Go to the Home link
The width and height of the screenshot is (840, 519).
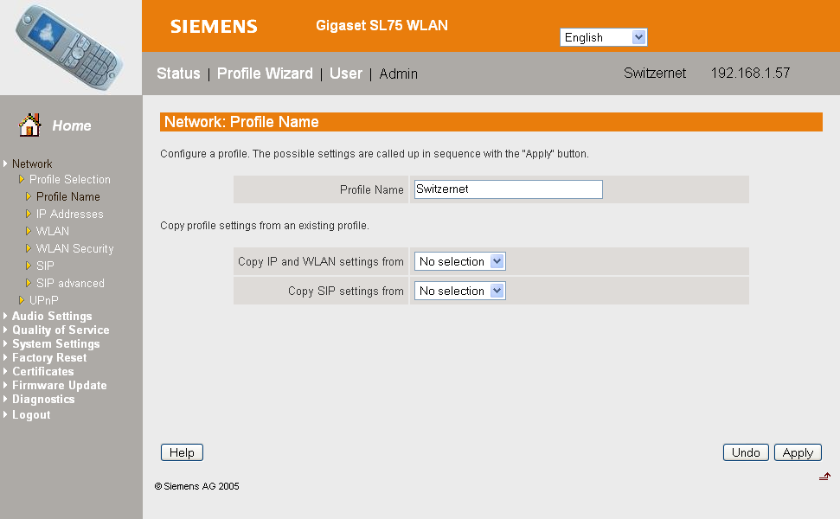click(72, 126)
